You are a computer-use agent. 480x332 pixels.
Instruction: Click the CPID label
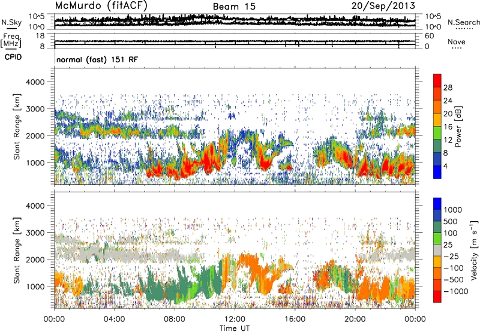[x=13, y=57]
